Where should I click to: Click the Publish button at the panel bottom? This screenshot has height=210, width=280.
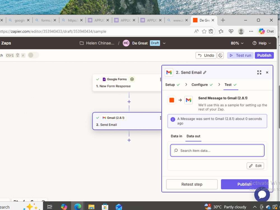244,184
